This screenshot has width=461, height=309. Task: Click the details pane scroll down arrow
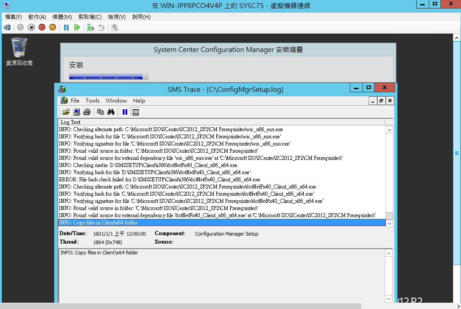388,299
